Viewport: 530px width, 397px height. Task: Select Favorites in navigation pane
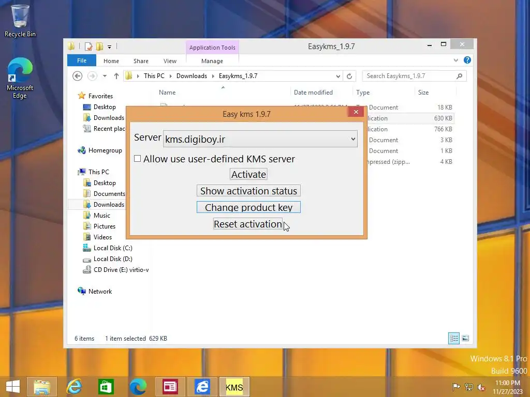100,96
